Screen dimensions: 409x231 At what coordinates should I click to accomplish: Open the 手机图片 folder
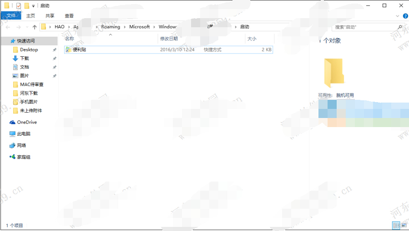click(x=29, y=102)
